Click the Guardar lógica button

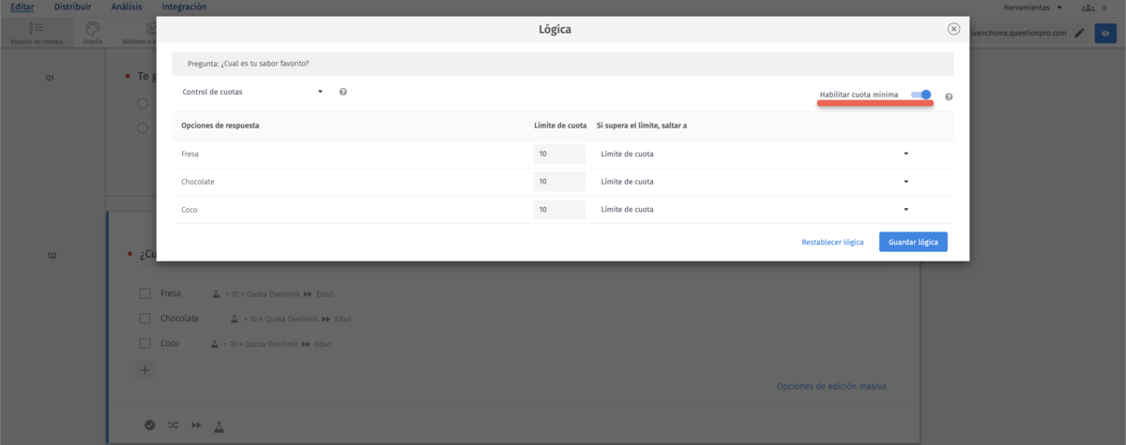click(x=913, y=242)
